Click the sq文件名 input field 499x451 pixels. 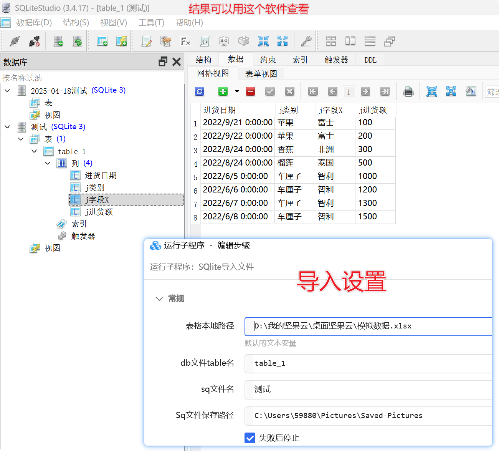[368, 390]
